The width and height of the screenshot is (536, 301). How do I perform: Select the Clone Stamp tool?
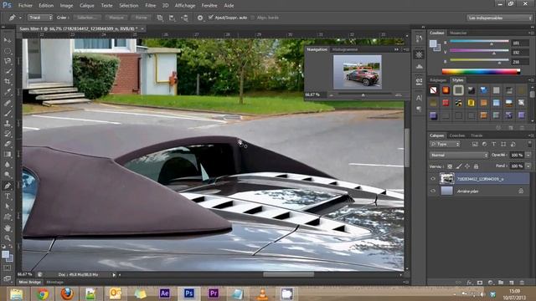pyautogui.click(x=8, y=123)
